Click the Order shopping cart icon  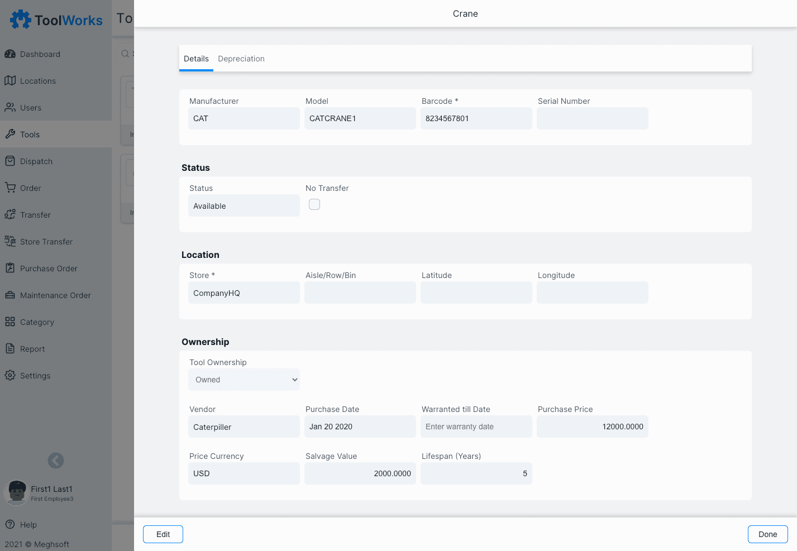[10, 188]
